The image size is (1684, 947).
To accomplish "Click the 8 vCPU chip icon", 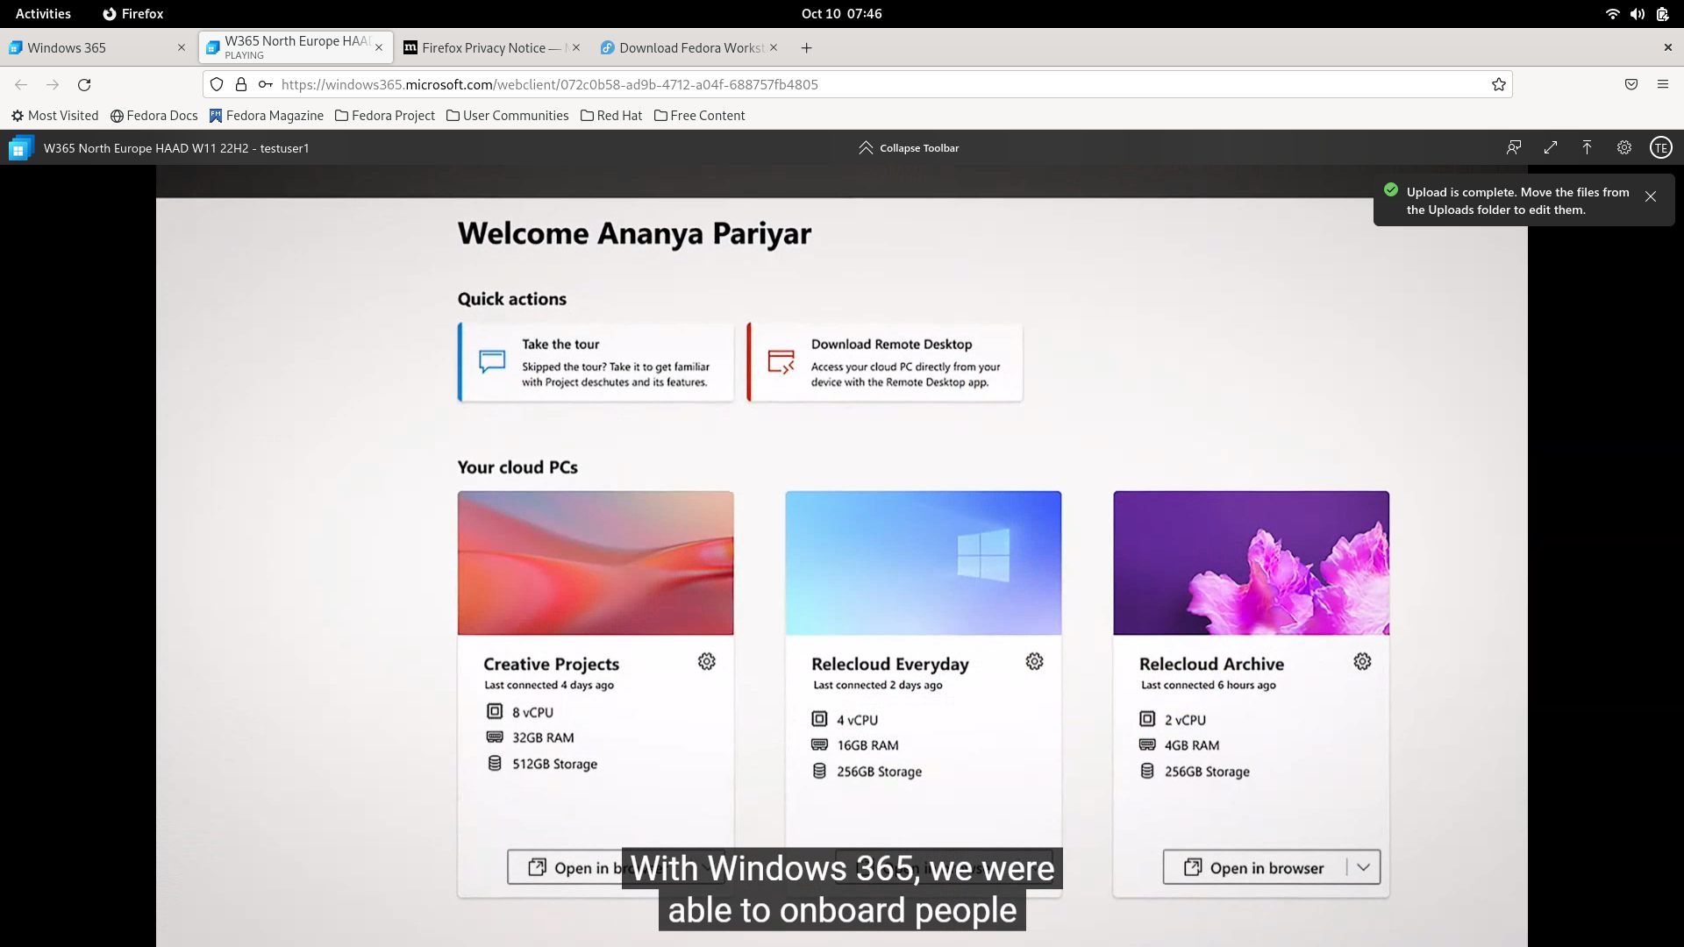I will pyautogui.click(x=495, y=711).
